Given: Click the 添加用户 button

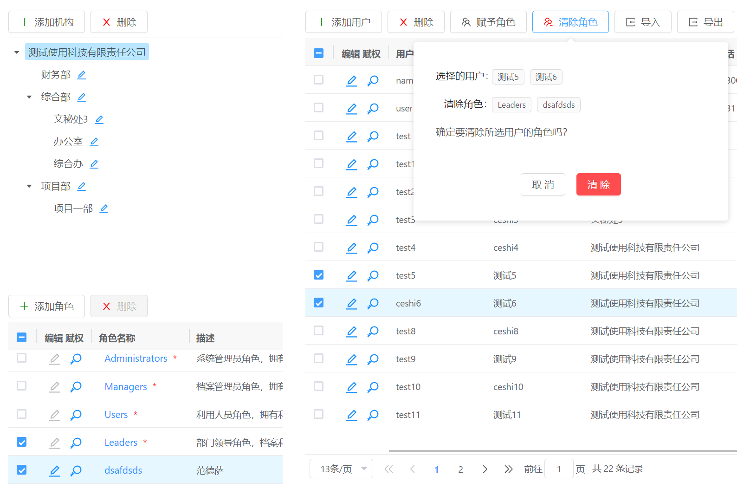Looking at the screenshot, I should [x=343, y=22].
